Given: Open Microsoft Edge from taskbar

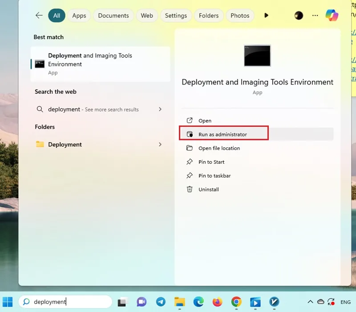Looking at the screenshot, I should click(x=198, y=302).
